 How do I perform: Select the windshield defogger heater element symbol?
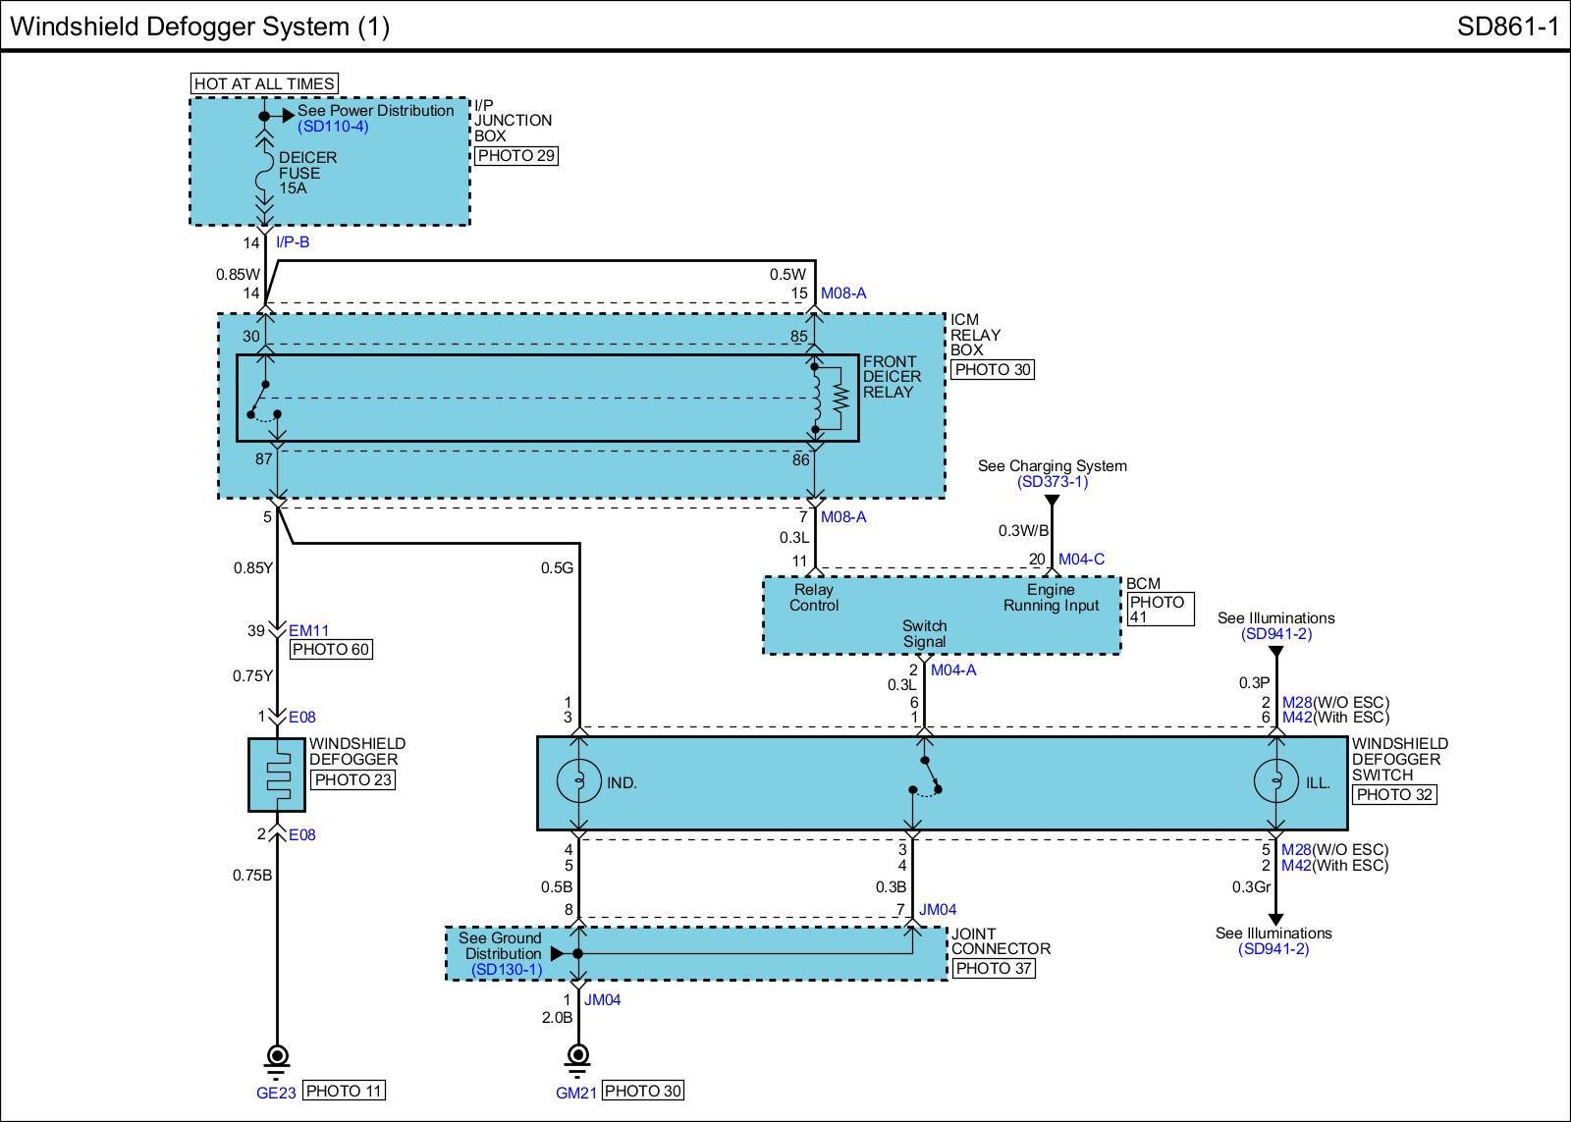[277, 775]
